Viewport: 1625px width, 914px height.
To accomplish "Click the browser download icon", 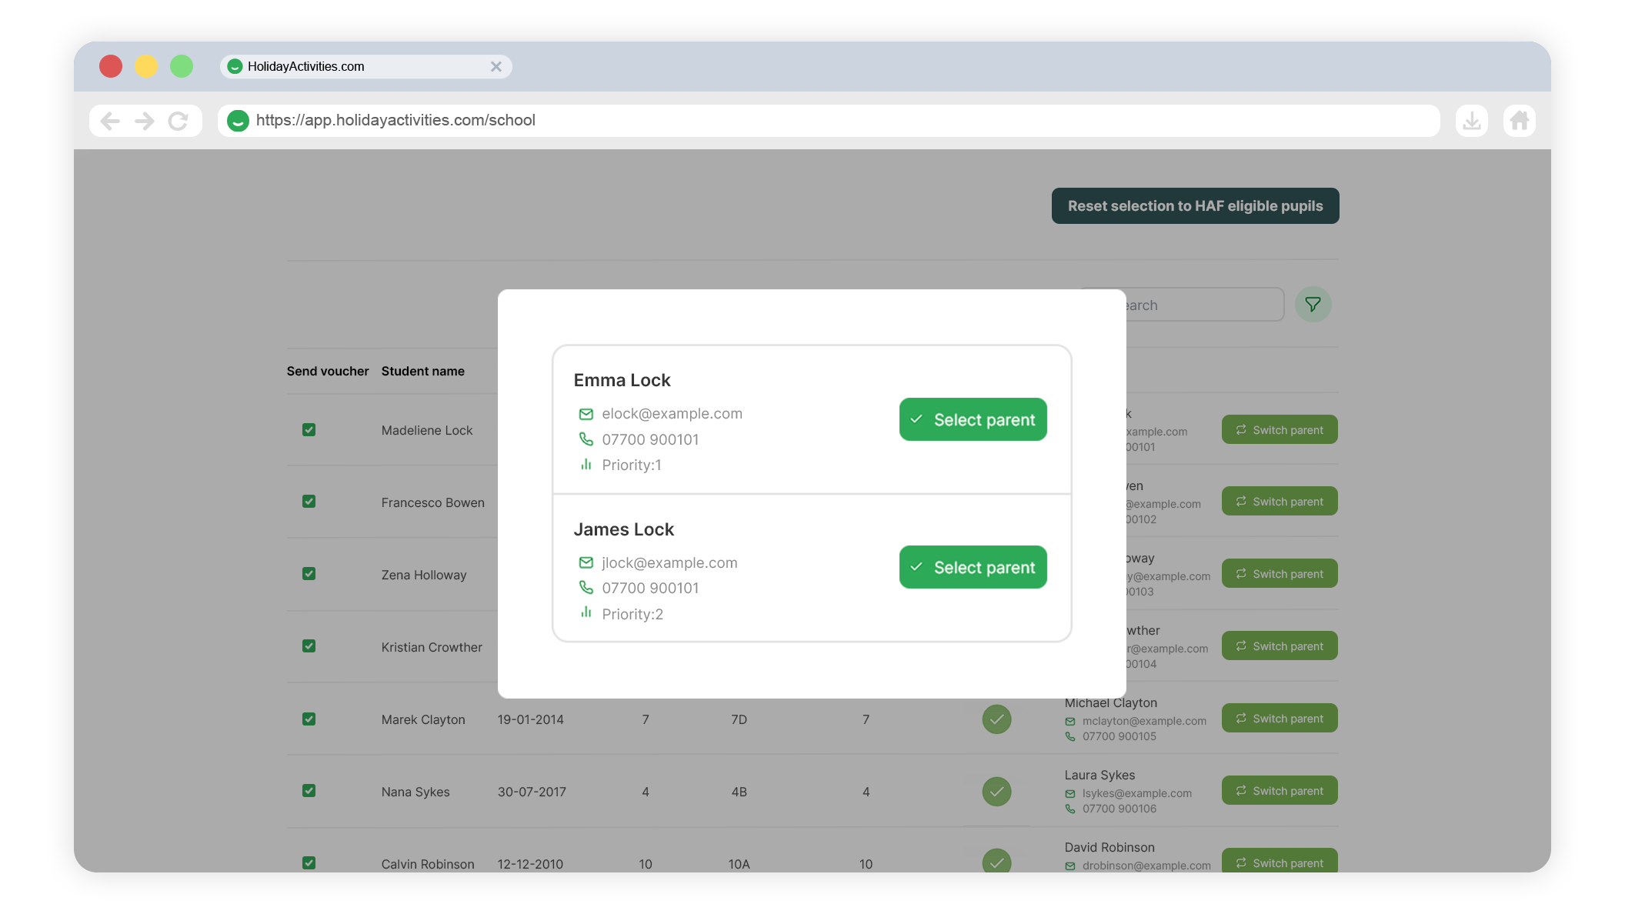I will coord(1471,121).
